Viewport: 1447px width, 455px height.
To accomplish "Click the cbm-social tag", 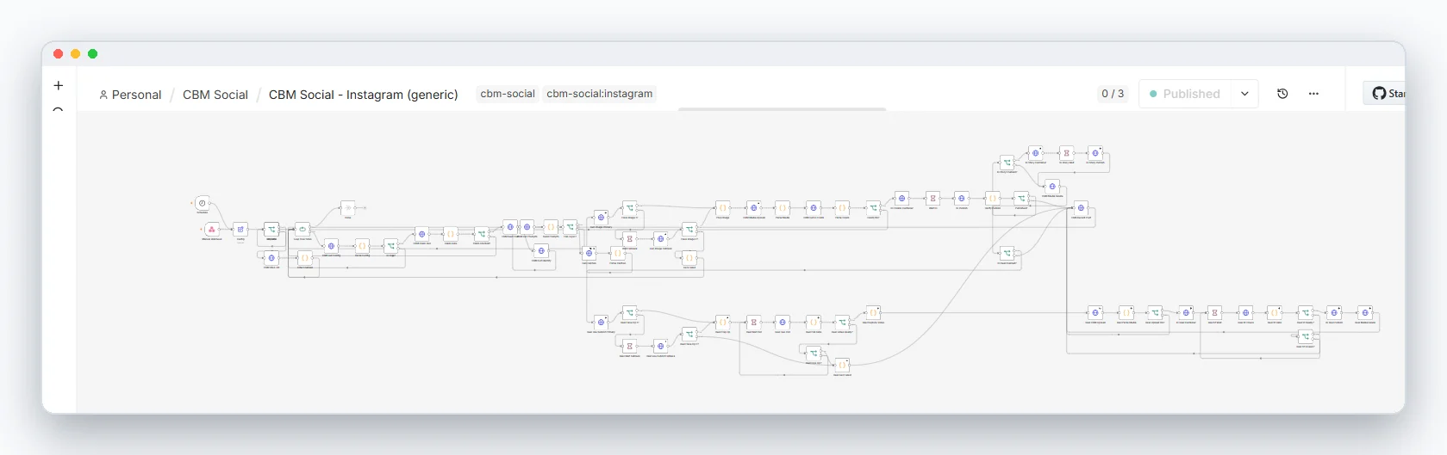I will [508, 94].
